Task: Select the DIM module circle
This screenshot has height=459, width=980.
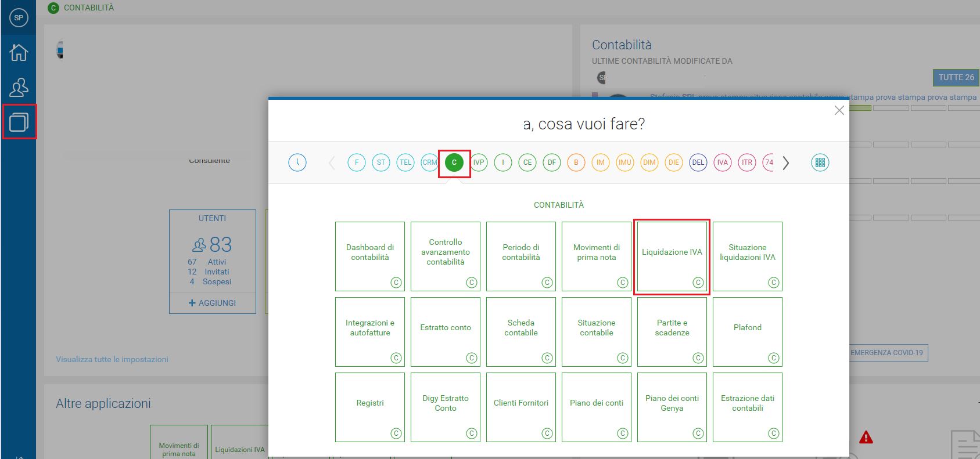Action: coord(649,162)
